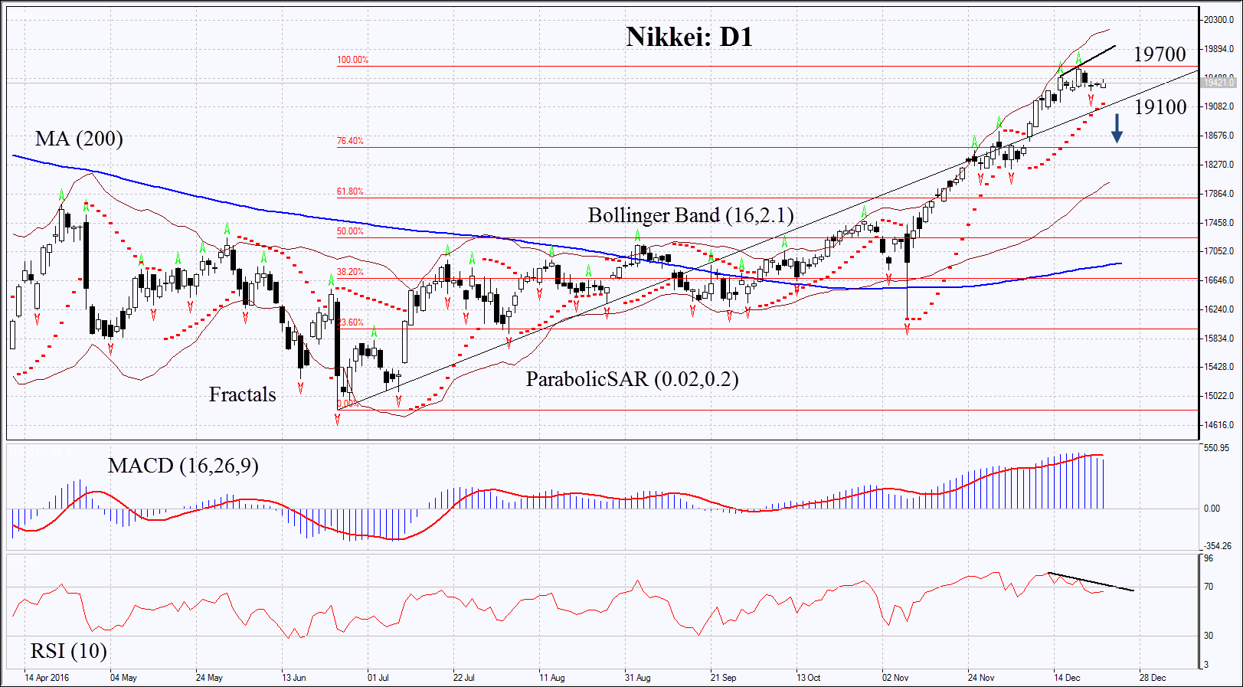The image size is (1243, 687).
Task: Click the 19100 support level annotation
Action: point(1160,107)
